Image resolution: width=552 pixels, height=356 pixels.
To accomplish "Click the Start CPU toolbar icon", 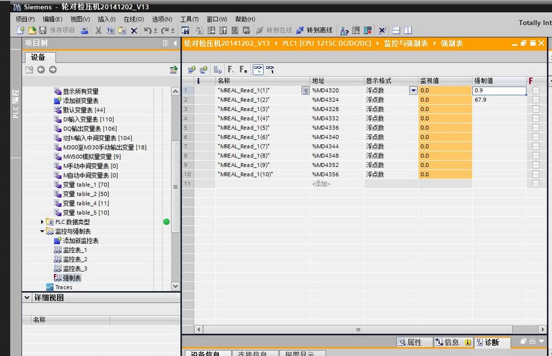I will click(356, 31).
